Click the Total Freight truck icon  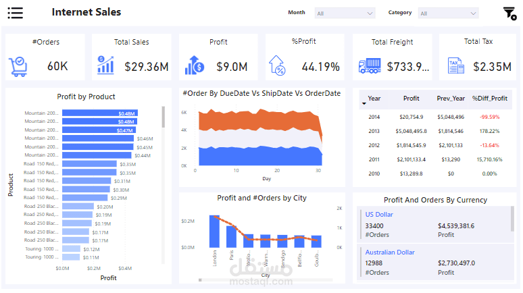coord(370,65)
